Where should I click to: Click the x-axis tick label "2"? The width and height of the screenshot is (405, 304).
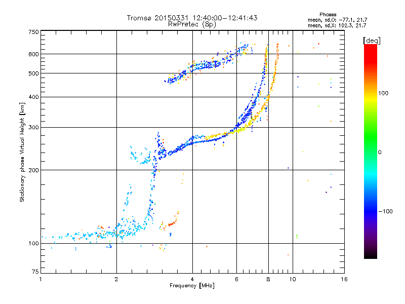click(x=116, y=279)
